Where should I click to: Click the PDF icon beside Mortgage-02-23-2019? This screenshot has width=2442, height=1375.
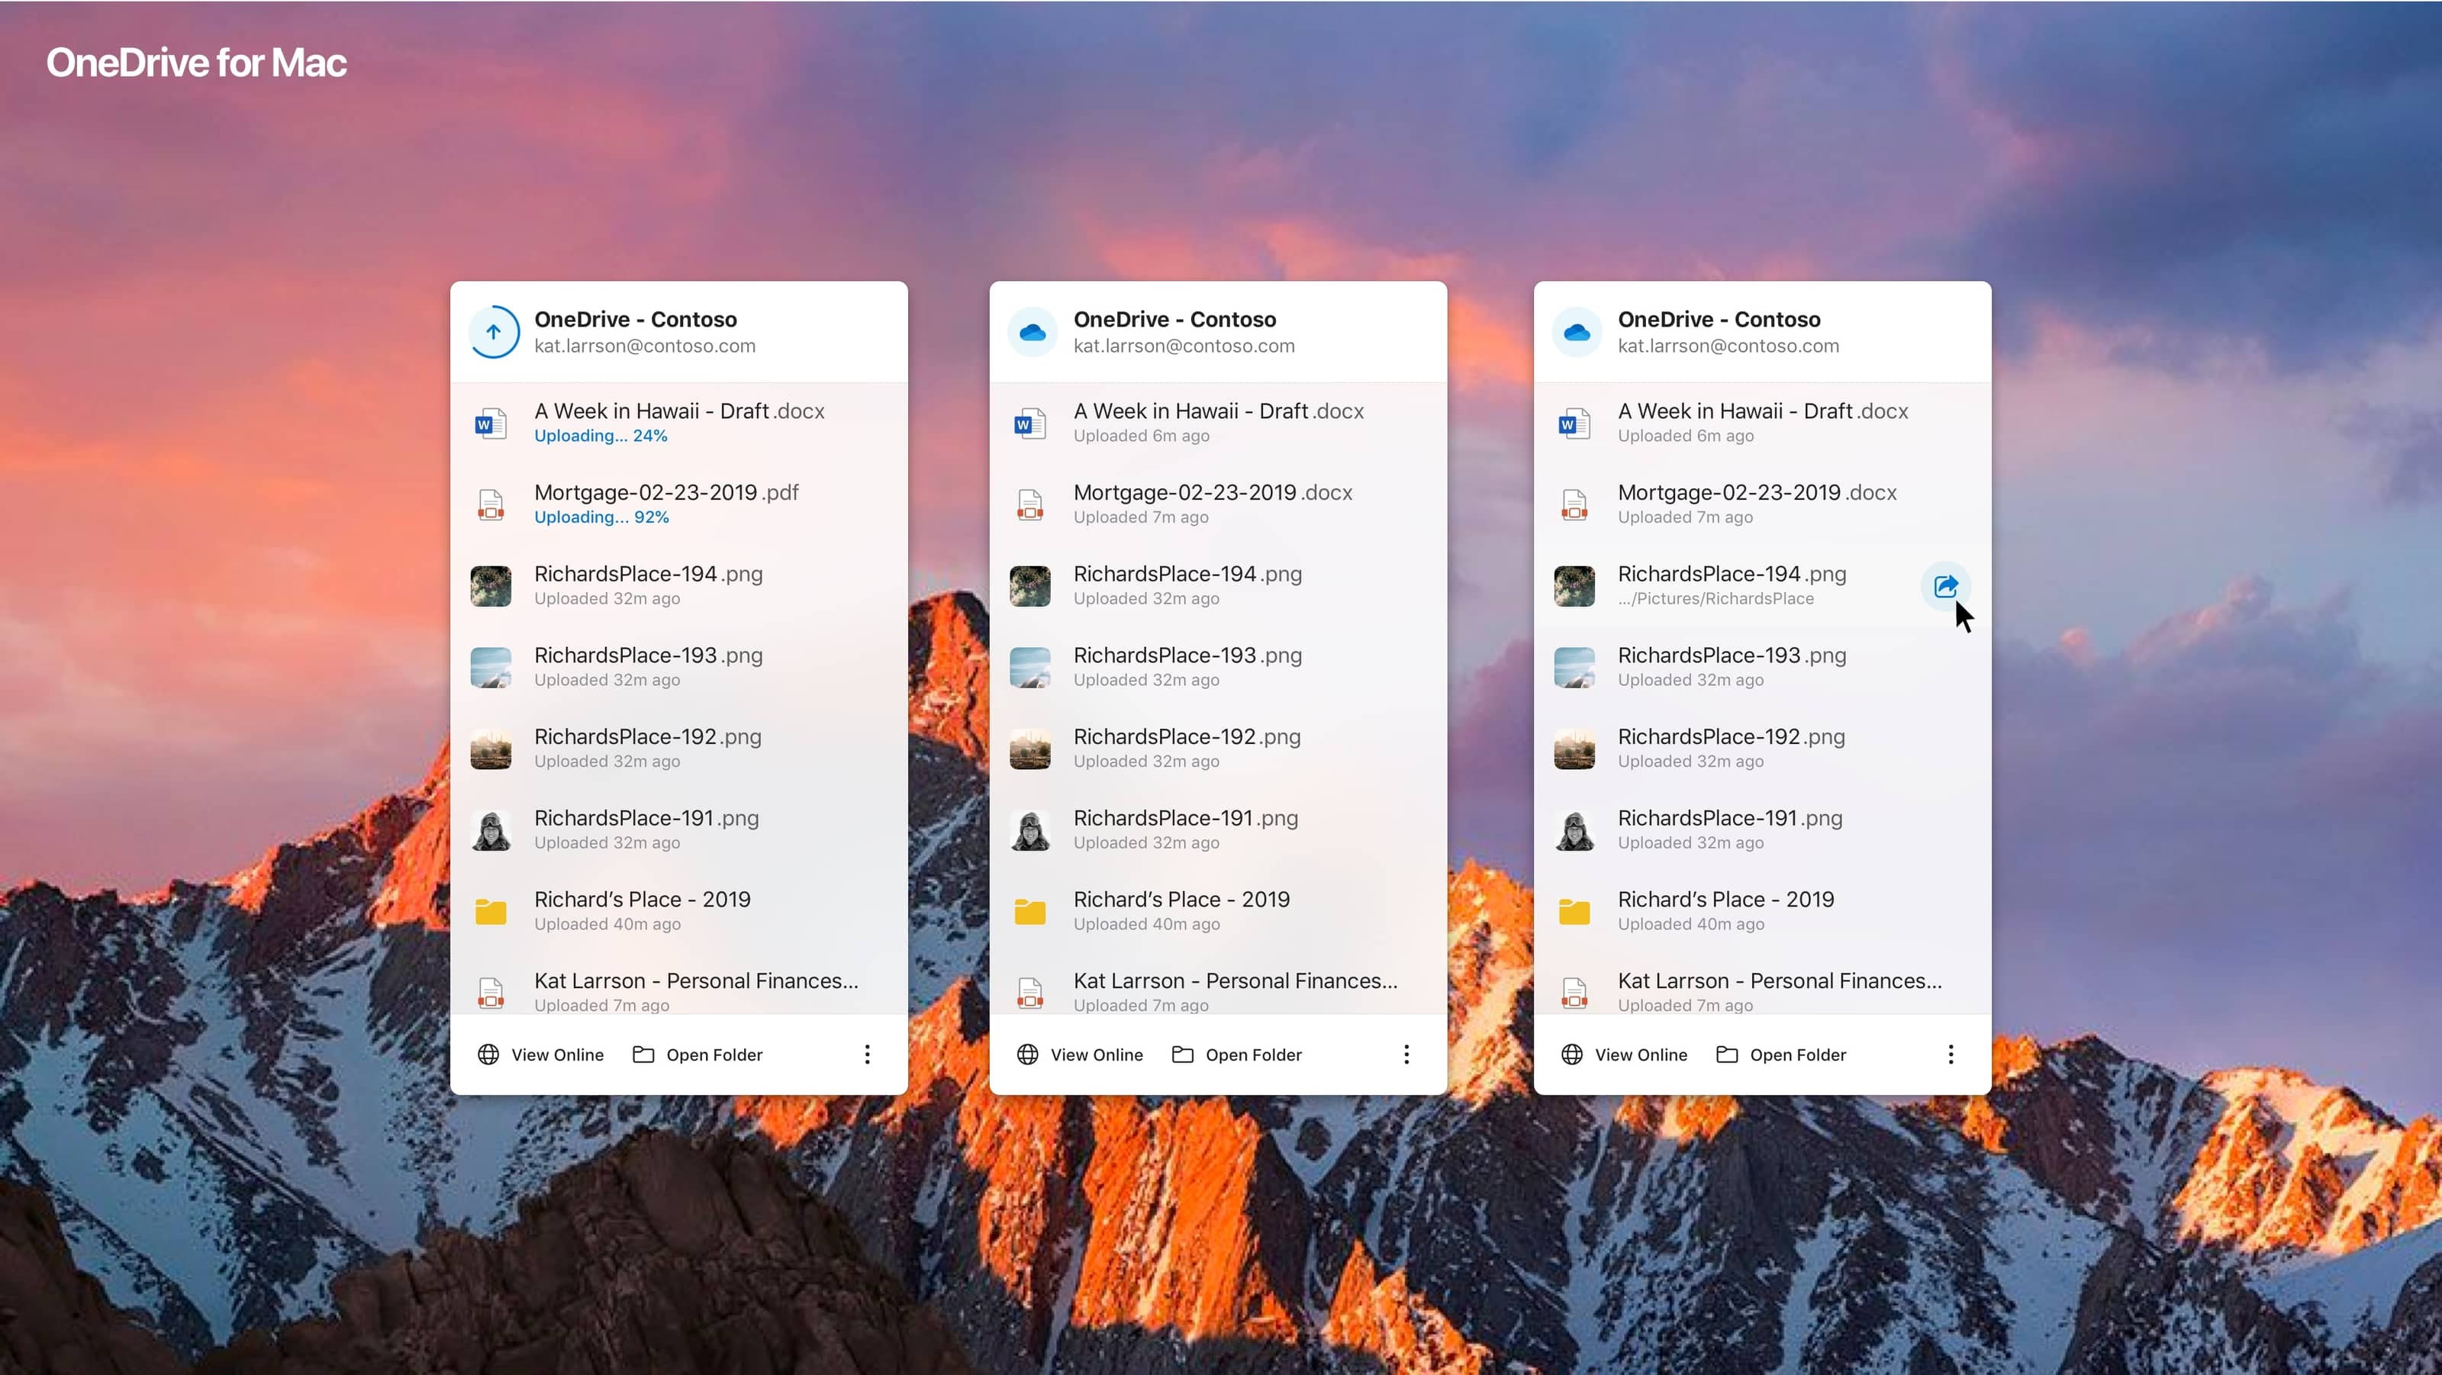point(491,504)
